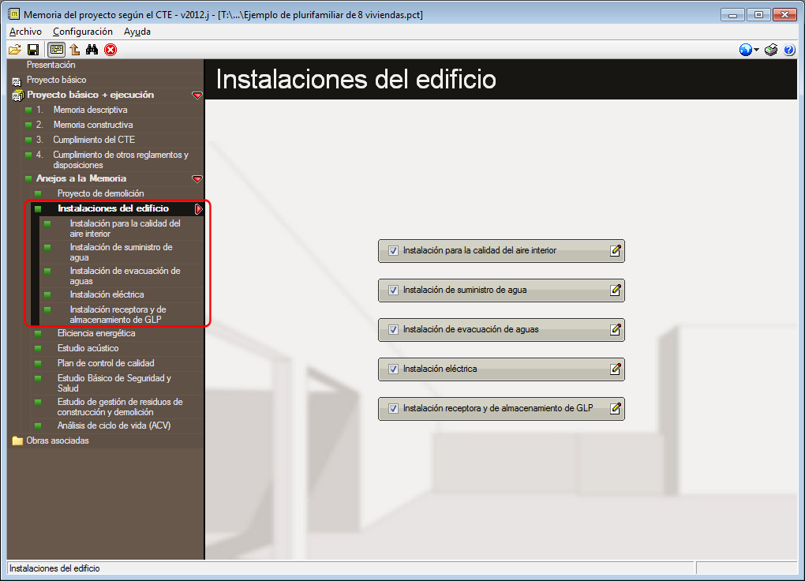The width and height of the screenshot is (805, 581).
Task: Click the Obras asociadas folder icon
Action: tap(17, 440)
